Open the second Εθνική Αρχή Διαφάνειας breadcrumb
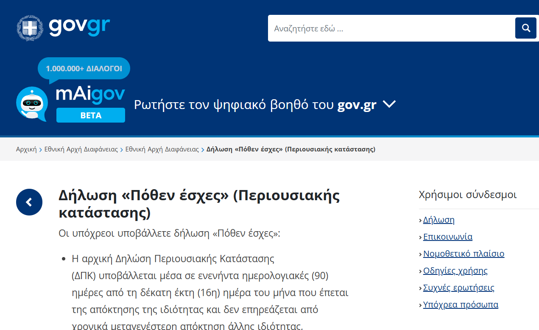This screenshot has height=330, width=539. (x=162, y=149)
